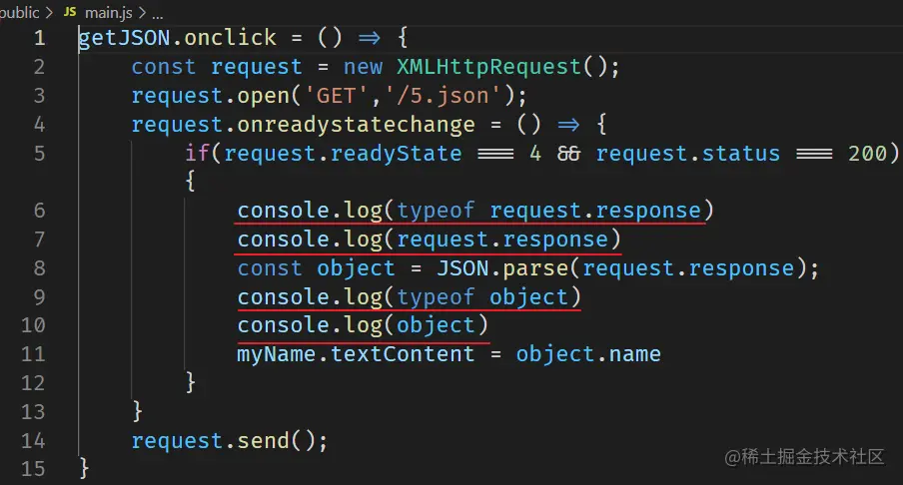Click 'myName' on line 11
903x485 pixels.
(x=277, y=354)
